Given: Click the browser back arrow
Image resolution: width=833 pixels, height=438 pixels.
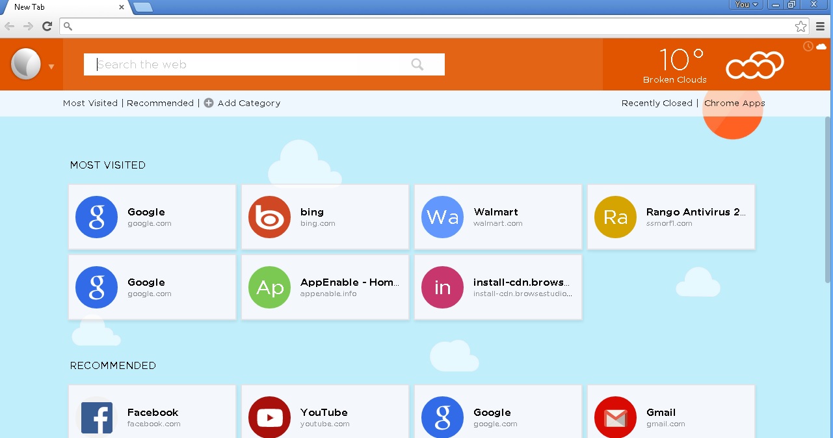Looking at the screenshot, I should point(10,26).
